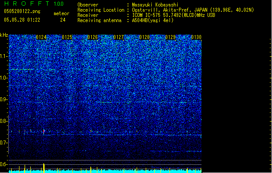
Task: Select observer name Masayuki Kobayashi
Action: [155, 5]
